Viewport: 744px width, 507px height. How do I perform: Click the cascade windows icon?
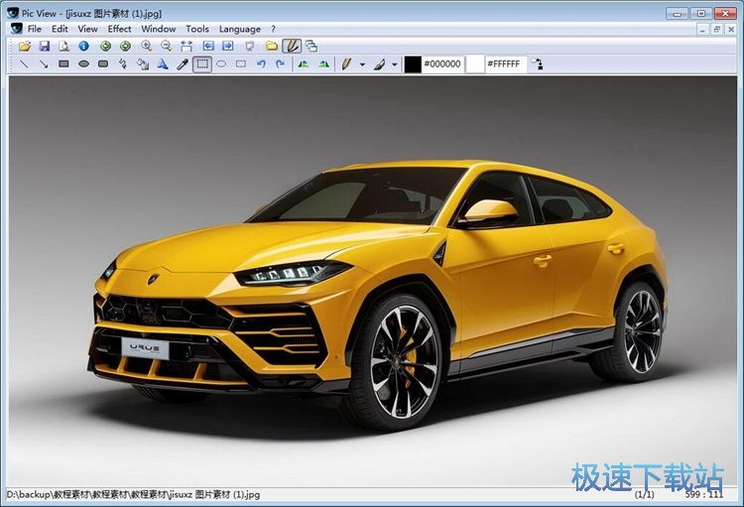[x=311, y=46]
